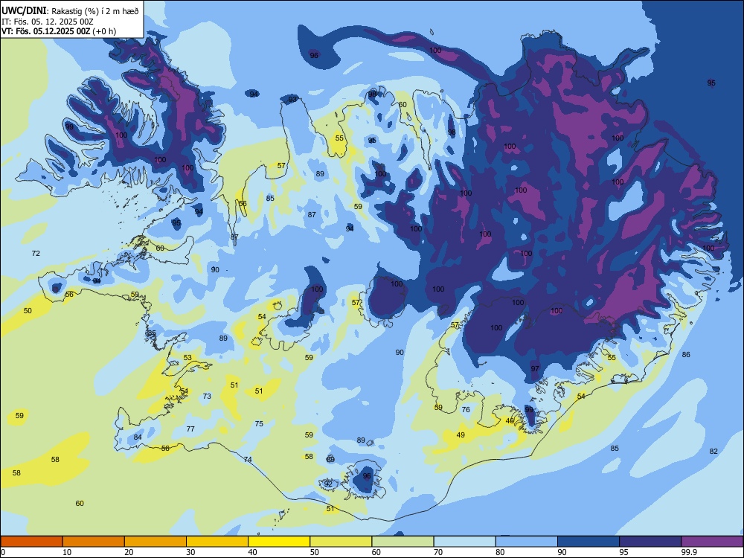Click the '82' humidity value over the sea
Screen dimensions: 744x558
tap(713, 452)
